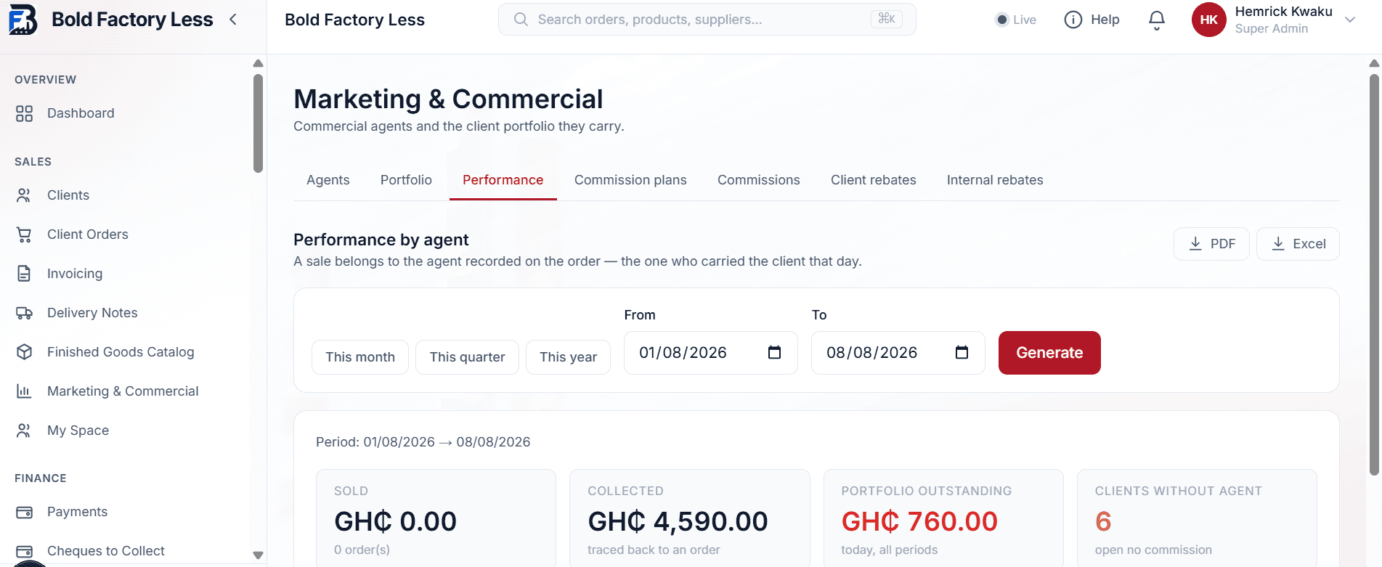Choose the This quarter preset

click(467, 357)
